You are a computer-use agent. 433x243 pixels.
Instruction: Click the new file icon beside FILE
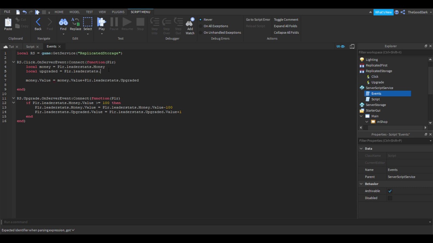click(18, 12)
